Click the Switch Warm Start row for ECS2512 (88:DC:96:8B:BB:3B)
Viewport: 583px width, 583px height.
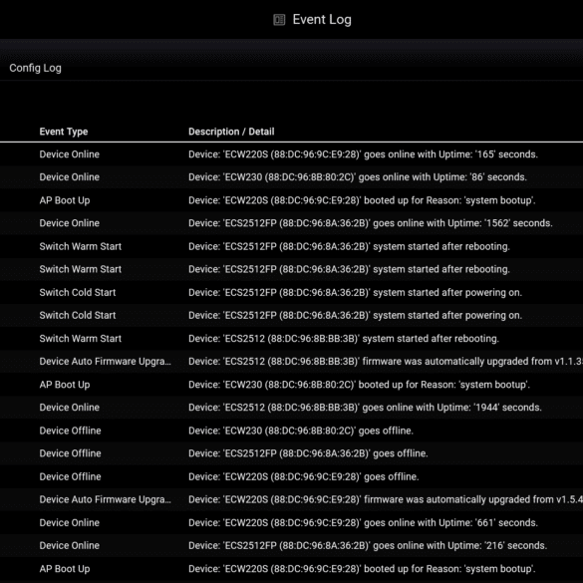click(x=291, y=339)
